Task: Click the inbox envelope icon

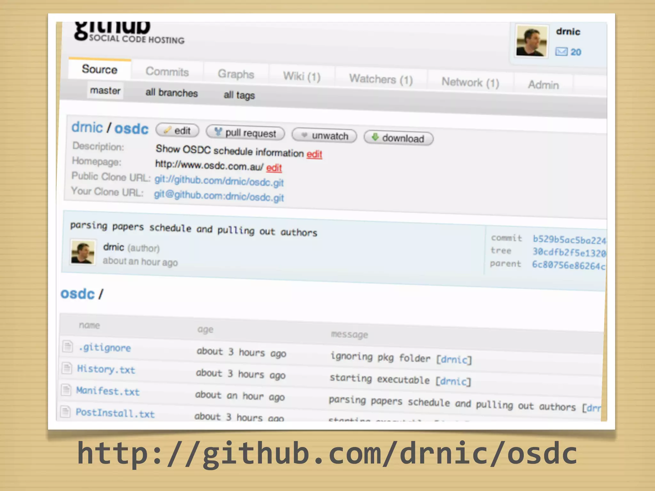Action: [x=561, y=52]
